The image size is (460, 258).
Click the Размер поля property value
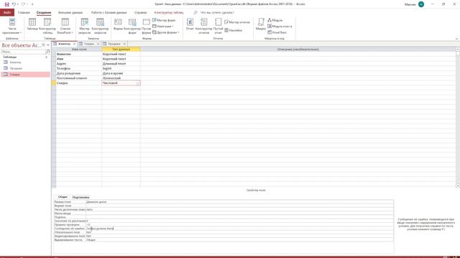click(239, 202)
